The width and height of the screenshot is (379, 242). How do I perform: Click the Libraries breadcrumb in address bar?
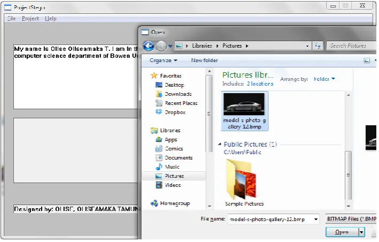(202, 46)
